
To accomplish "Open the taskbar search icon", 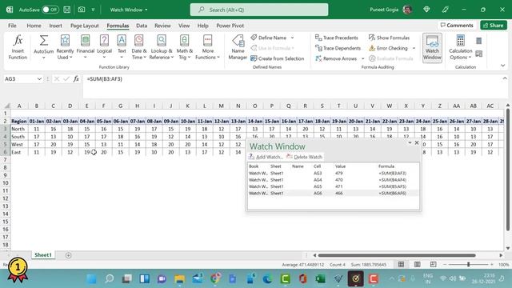I will click(110, 278).
